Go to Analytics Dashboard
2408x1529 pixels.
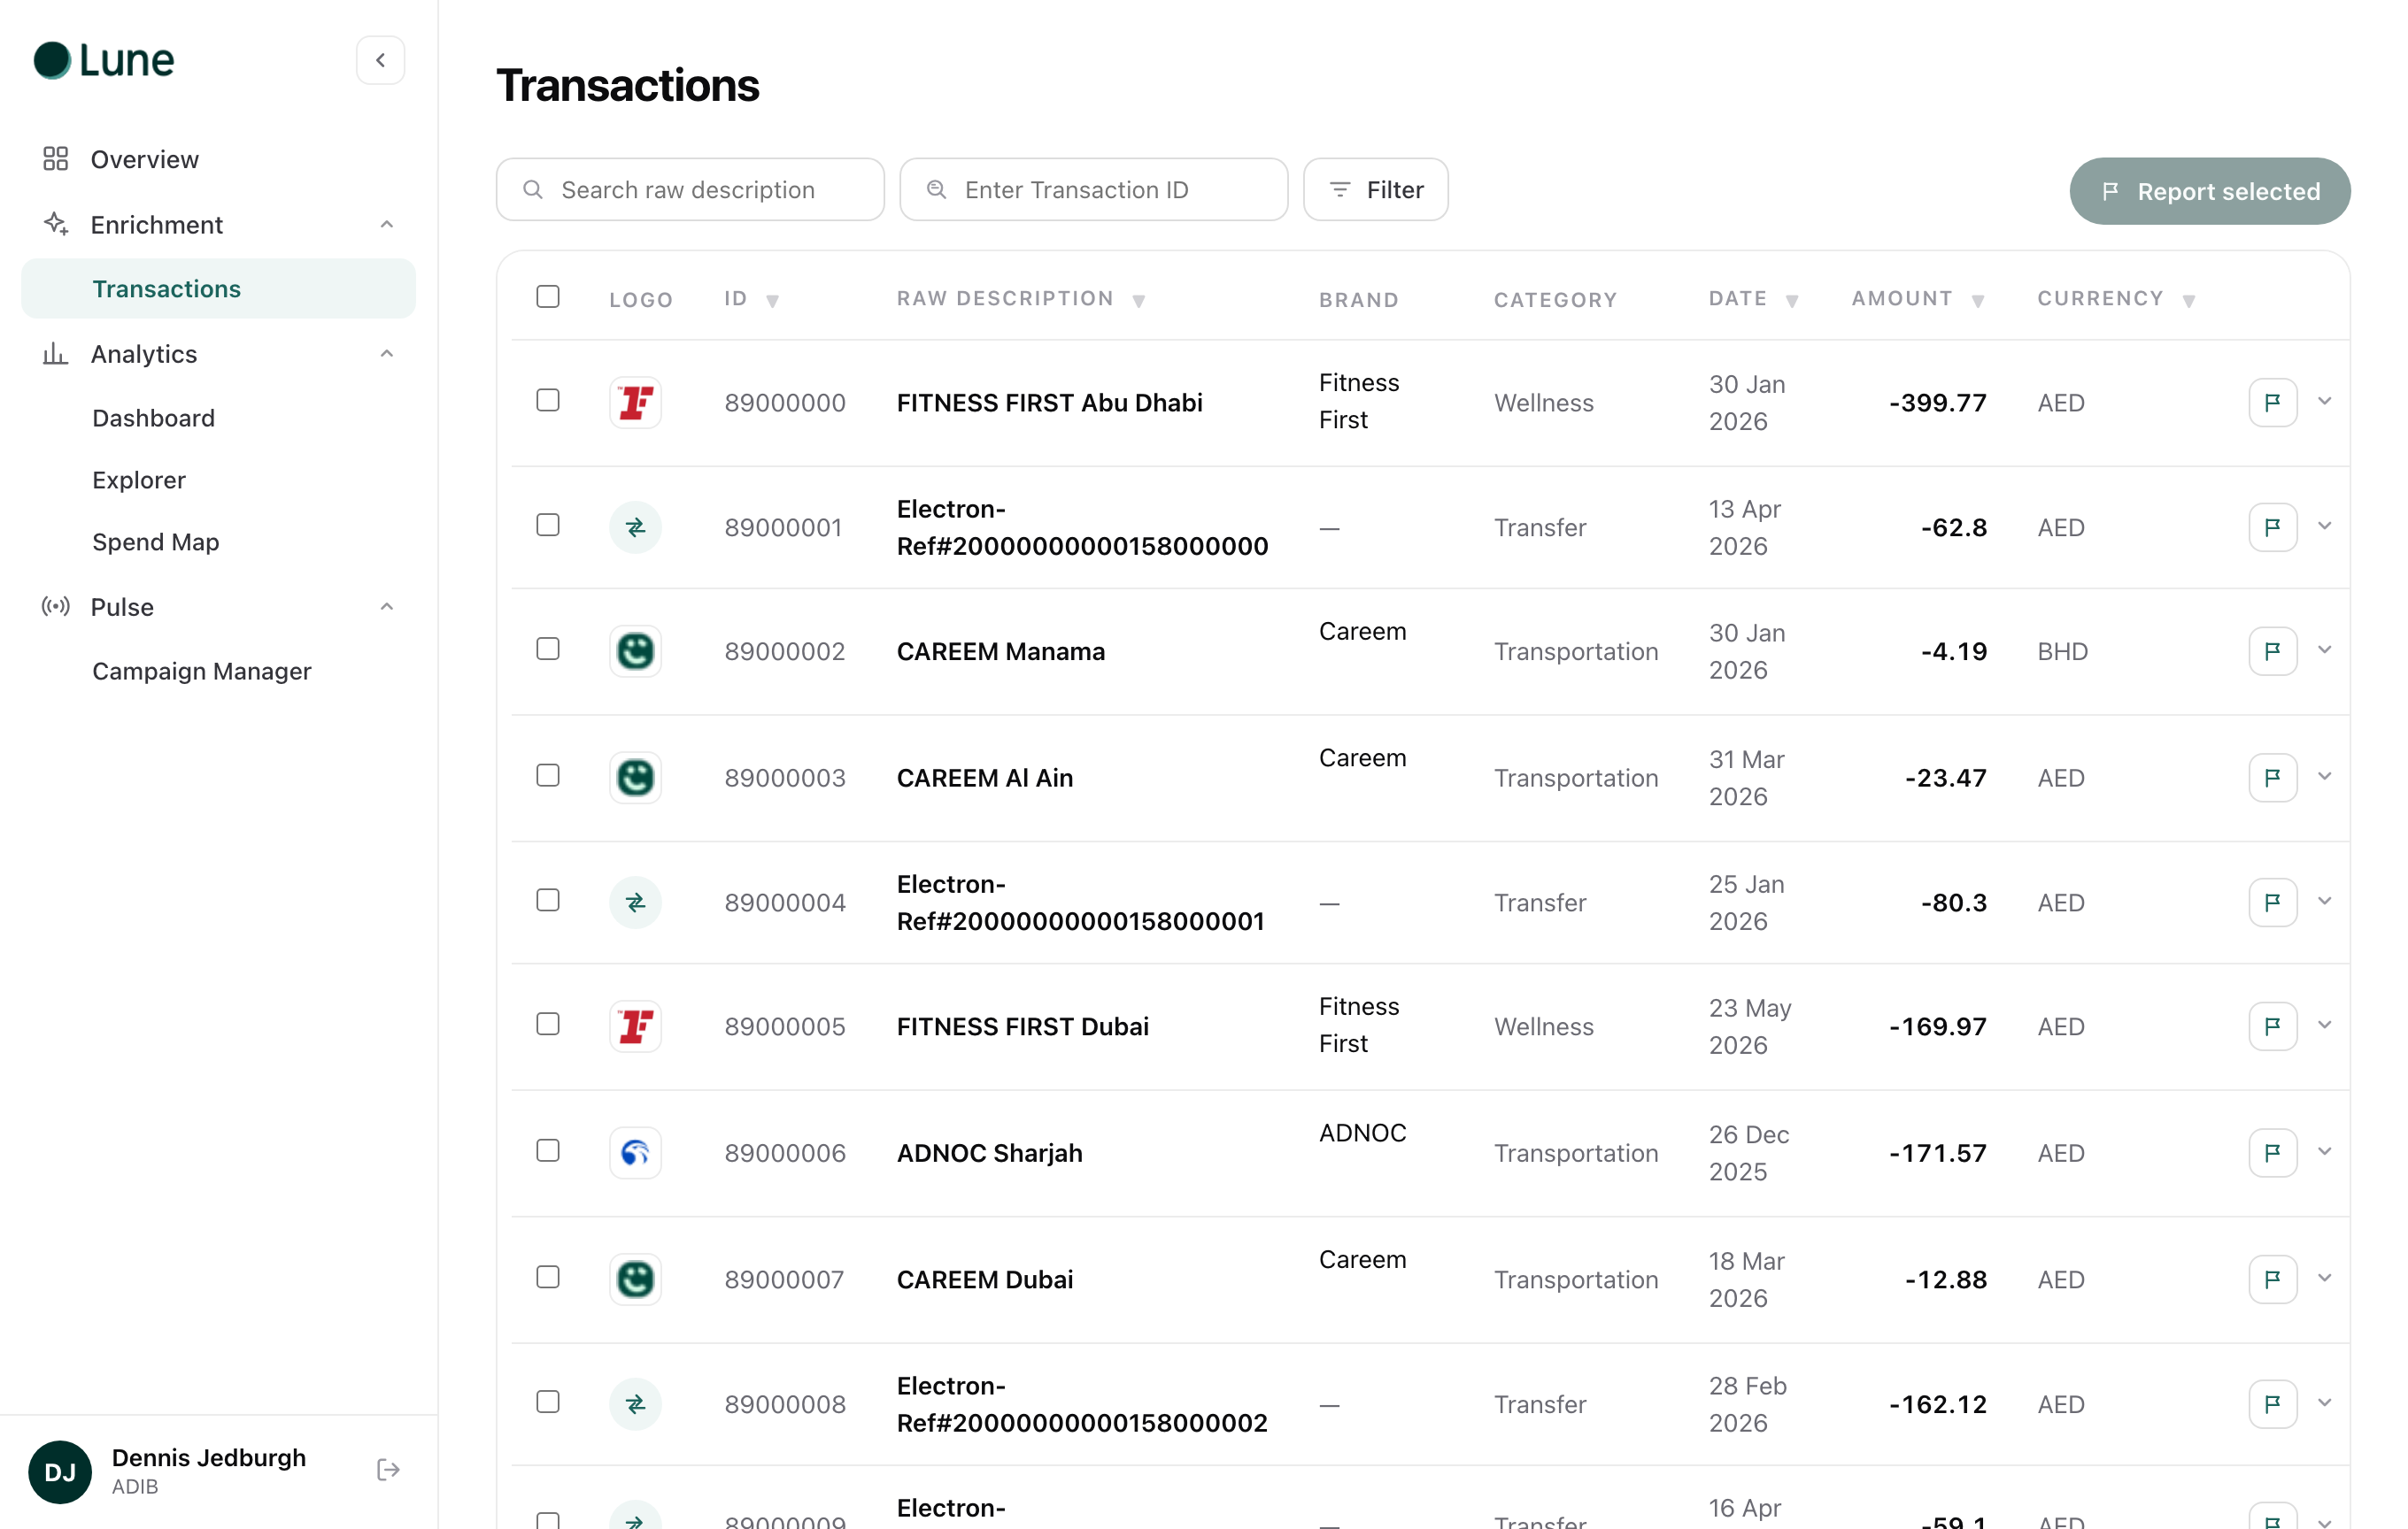pyautogui.click(x=153, y=418)
